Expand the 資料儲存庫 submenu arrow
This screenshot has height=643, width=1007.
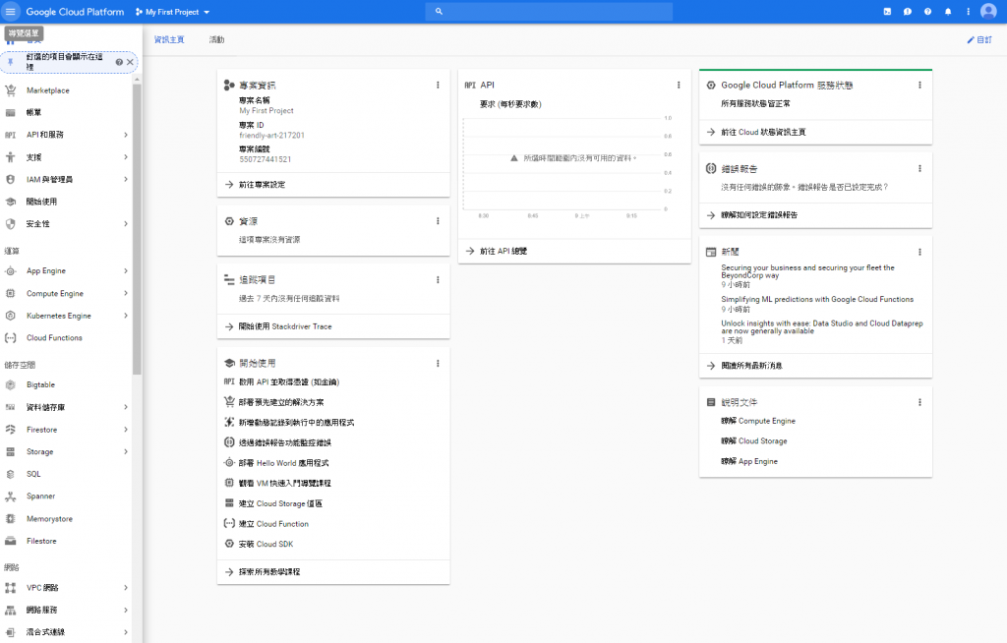tap(125, 407)
